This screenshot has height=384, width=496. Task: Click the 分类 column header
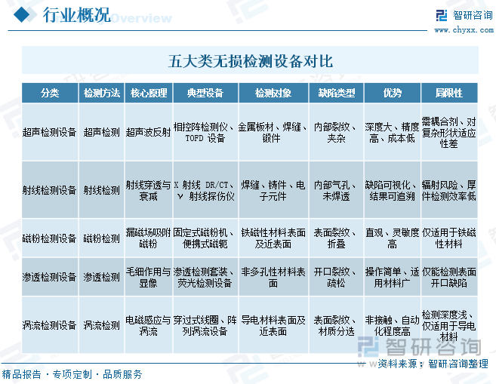50,93
